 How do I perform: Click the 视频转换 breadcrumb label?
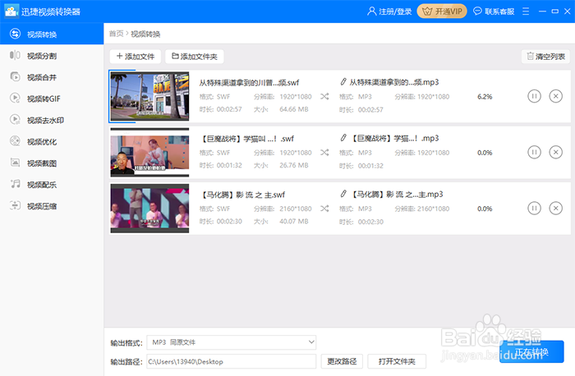145,34
